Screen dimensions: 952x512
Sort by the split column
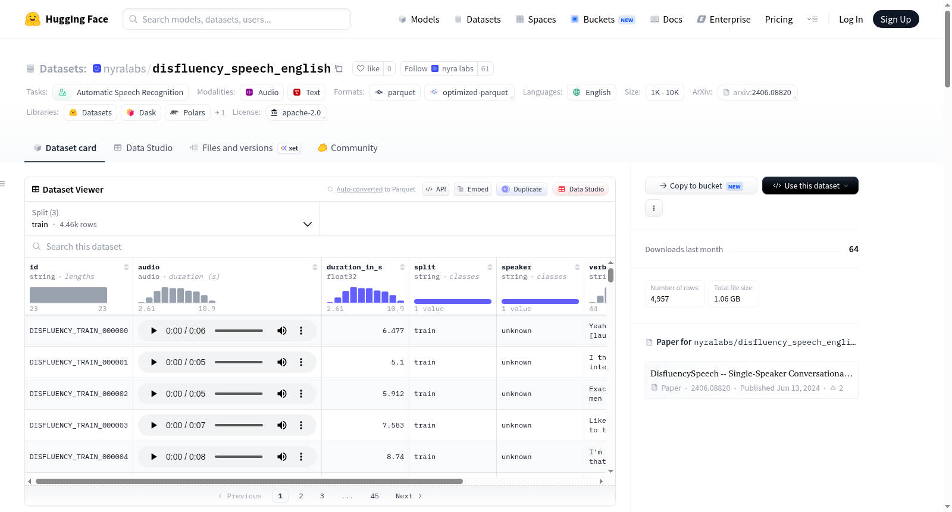(490, 267)
